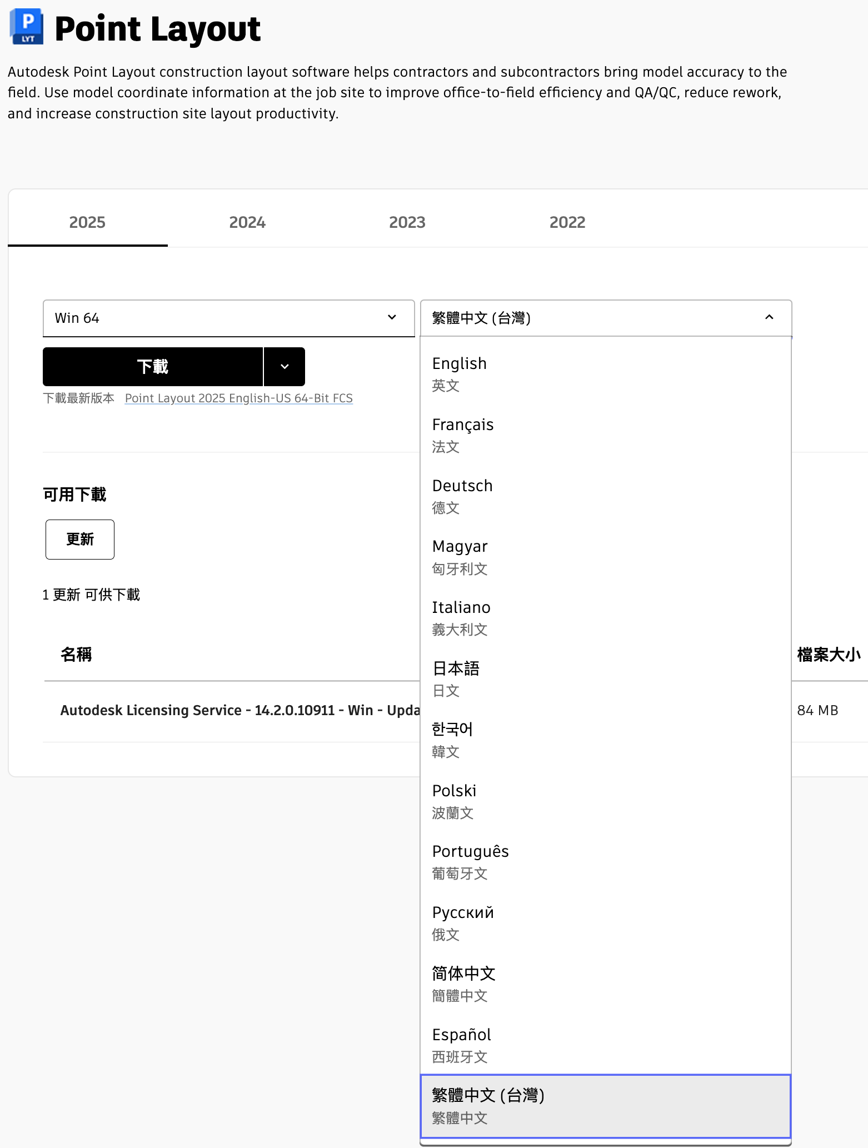Pick Deutsch in the language list
Screen dimensions: 868x1148
click(x=605, y=496)
